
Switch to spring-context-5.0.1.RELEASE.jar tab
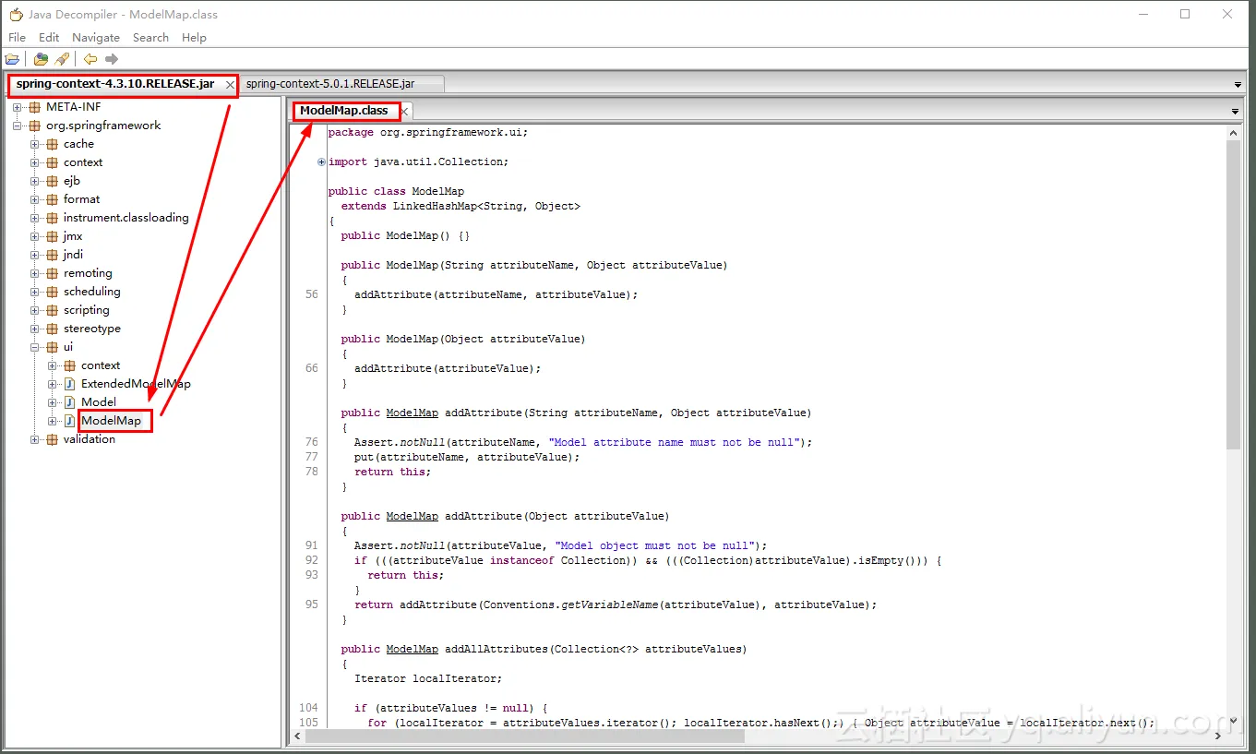[x=330, y=84]
